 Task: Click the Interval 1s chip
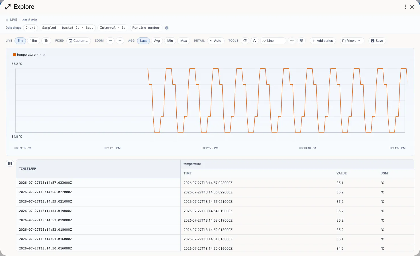pos(113,28)
